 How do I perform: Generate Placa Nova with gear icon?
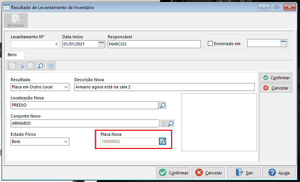point(162,141)
